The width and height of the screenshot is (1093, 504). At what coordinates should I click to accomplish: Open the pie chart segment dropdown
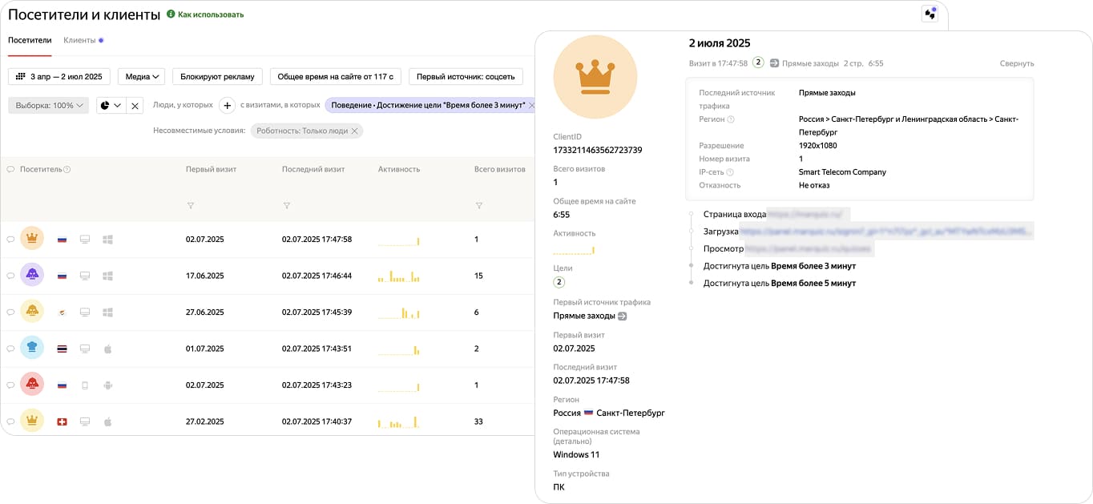coord(111,105)
